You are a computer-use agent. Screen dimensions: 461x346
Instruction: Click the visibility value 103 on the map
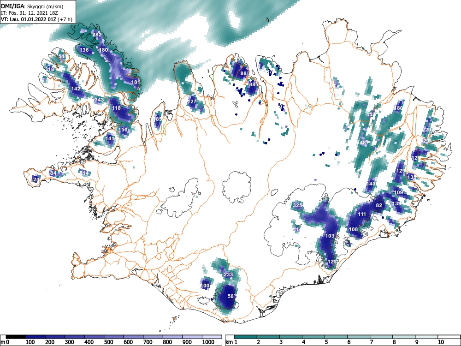point(330,236)
